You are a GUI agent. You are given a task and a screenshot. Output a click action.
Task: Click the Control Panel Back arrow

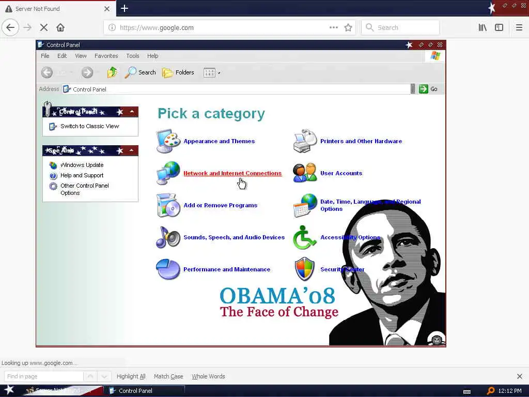pyautogui.click(x=47, y=72)
